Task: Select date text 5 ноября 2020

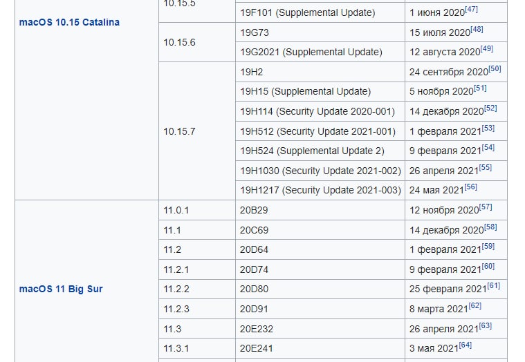Action: 441,92
